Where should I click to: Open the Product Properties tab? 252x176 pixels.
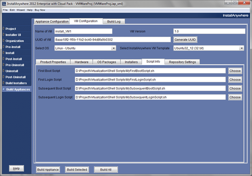pyautogui.click(x=53, y=62)
